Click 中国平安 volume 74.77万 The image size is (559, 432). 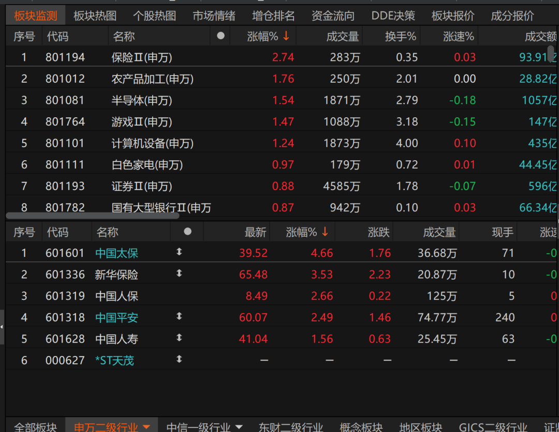(437, 317)
